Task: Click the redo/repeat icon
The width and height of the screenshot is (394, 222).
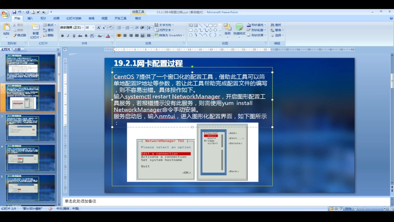Action: pyautogui.click(x=28, y=12)
